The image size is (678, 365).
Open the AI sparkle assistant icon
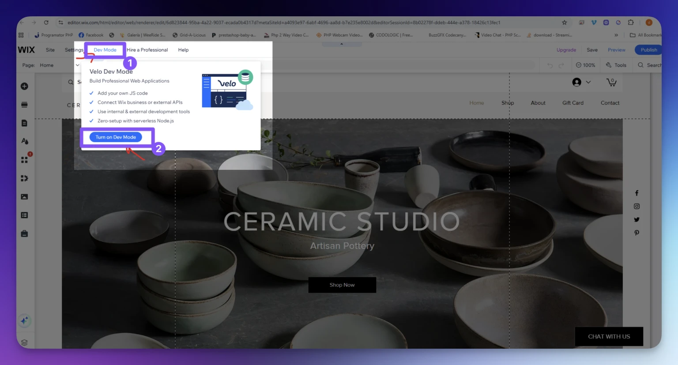click(24, 320)
